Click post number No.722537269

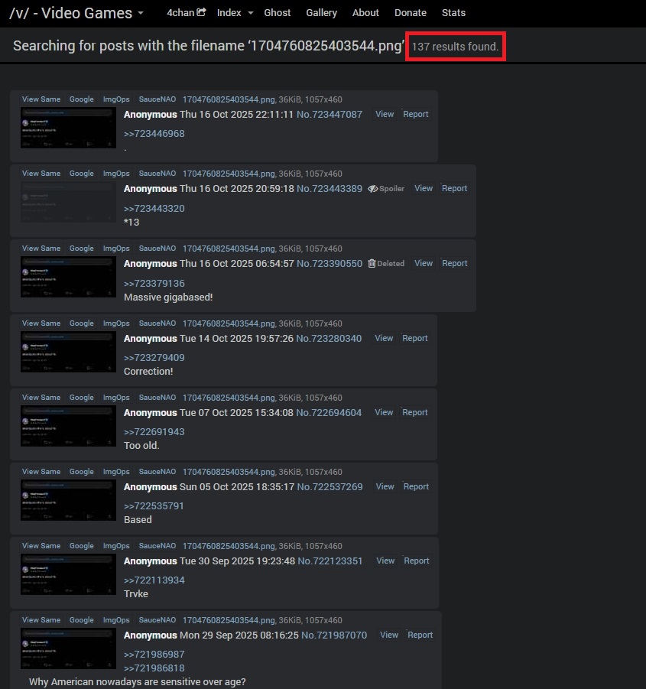coord(329,487)
